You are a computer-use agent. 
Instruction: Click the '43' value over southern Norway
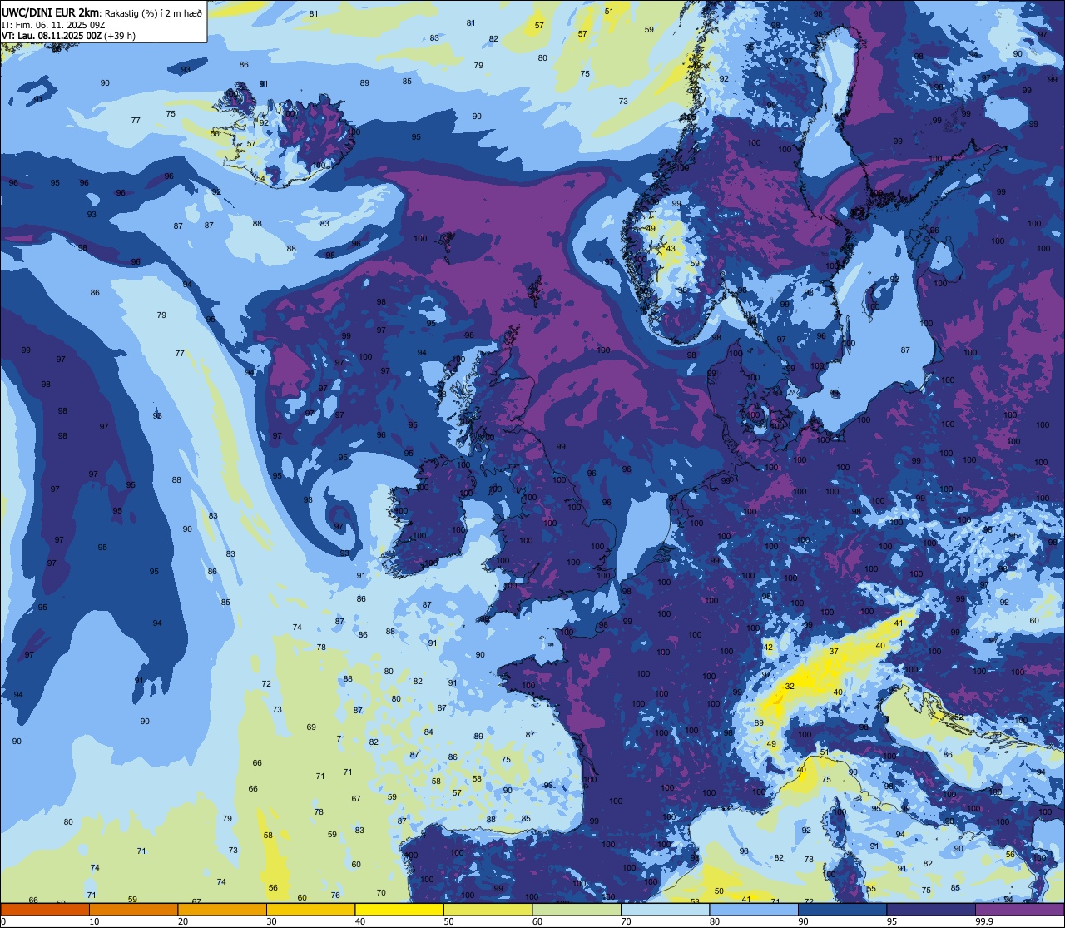coord(671,248)
